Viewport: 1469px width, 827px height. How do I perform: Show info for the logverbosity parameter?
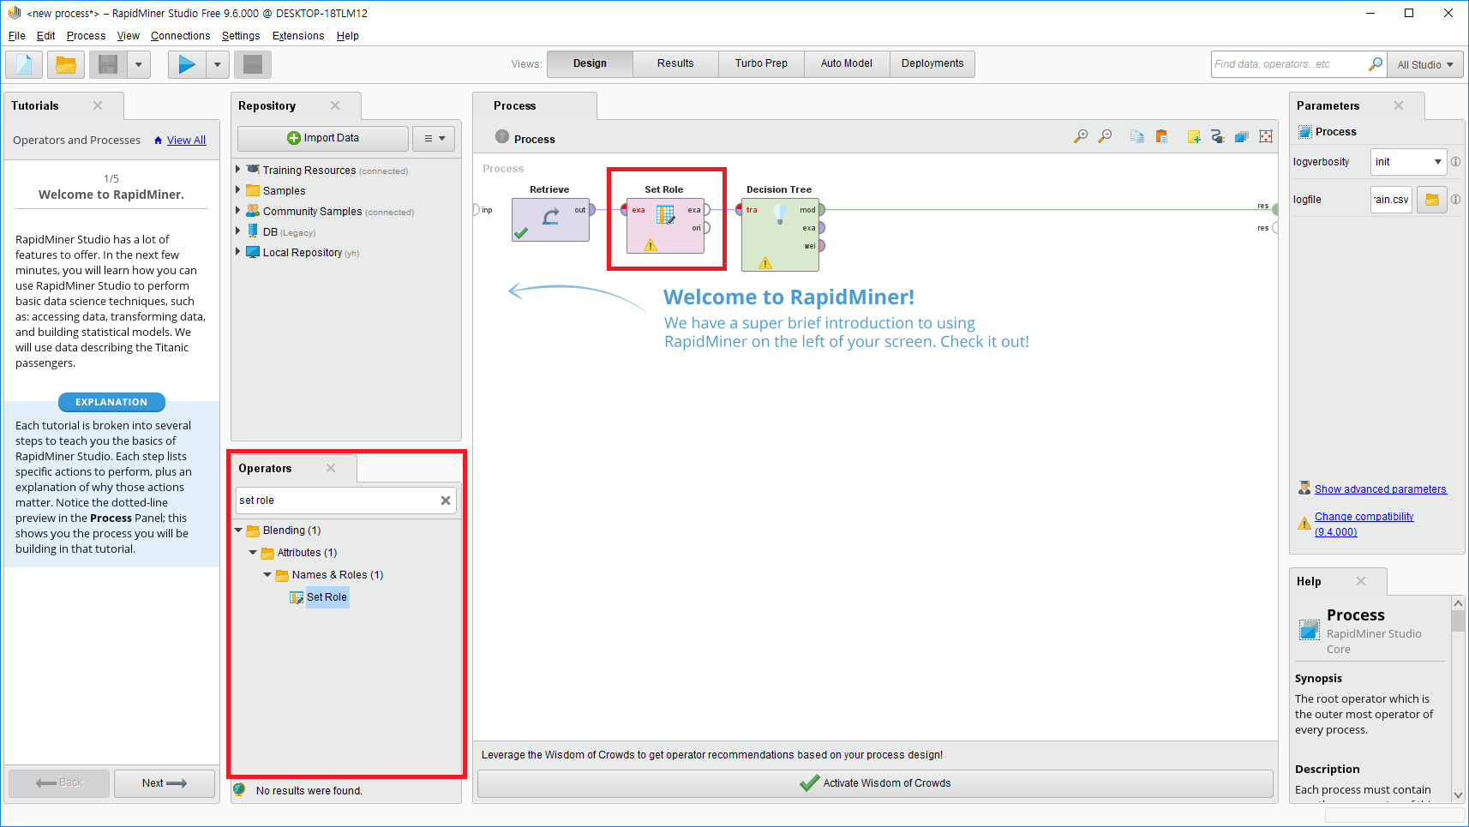[1455, 162]
